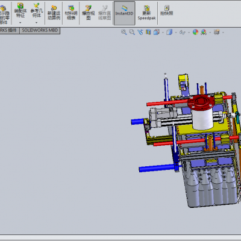The width and height of the screenshot is (241, 241).
Task: Click the 更新 Speedpak button
Action: click(146, 13)
